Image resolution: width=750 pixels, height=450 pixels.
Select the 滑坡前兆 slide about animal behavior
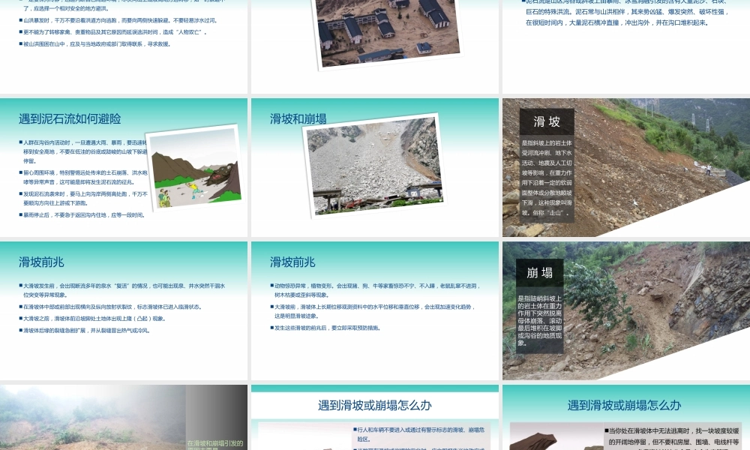point(374,310)
